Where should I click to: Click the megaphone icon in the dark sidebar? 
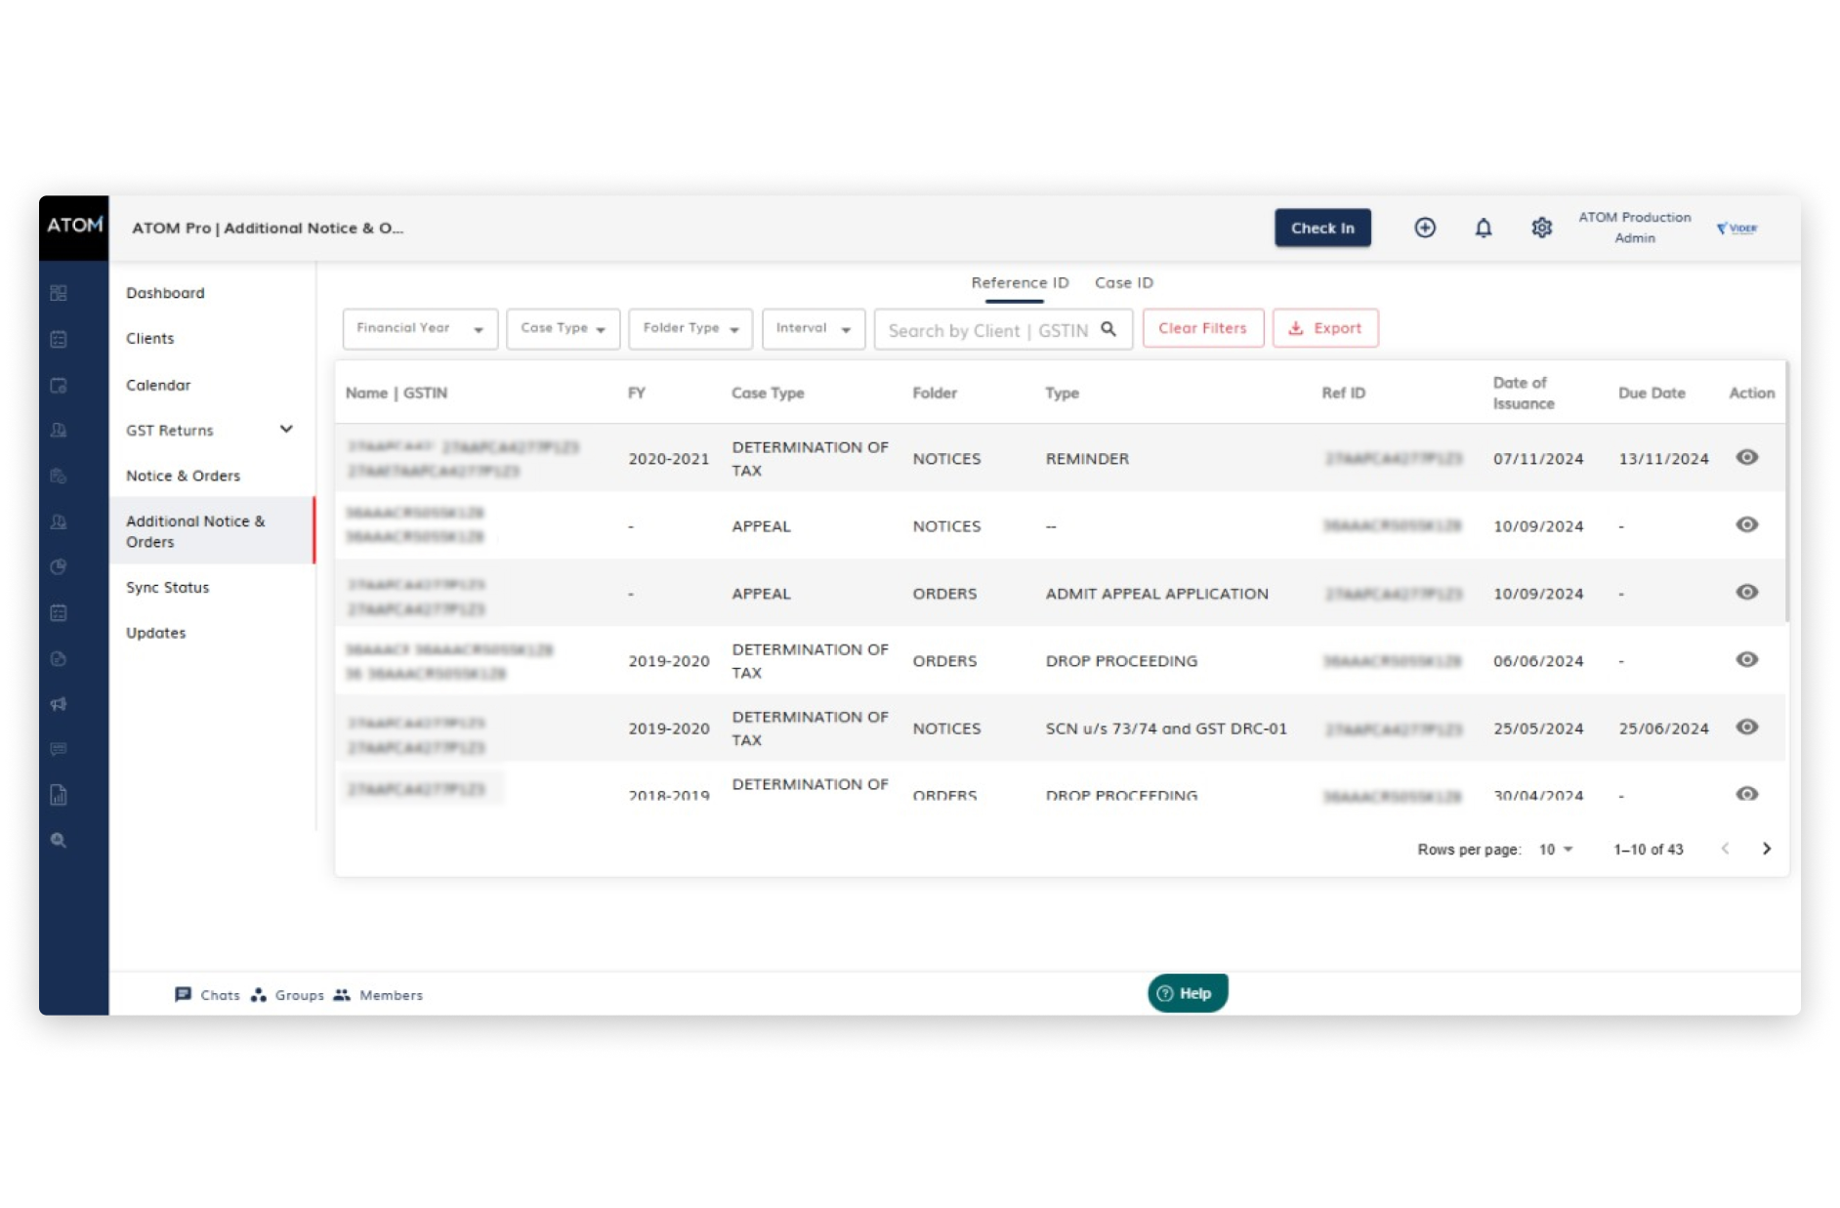[x=59, y=703]
